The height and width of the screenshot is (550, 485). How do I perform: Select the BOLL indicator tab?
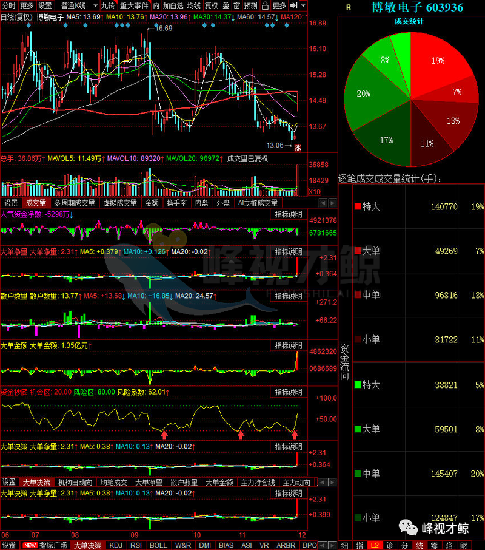coord(158,545)
